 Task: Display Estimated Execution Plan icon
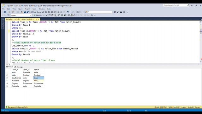[50, 15]
